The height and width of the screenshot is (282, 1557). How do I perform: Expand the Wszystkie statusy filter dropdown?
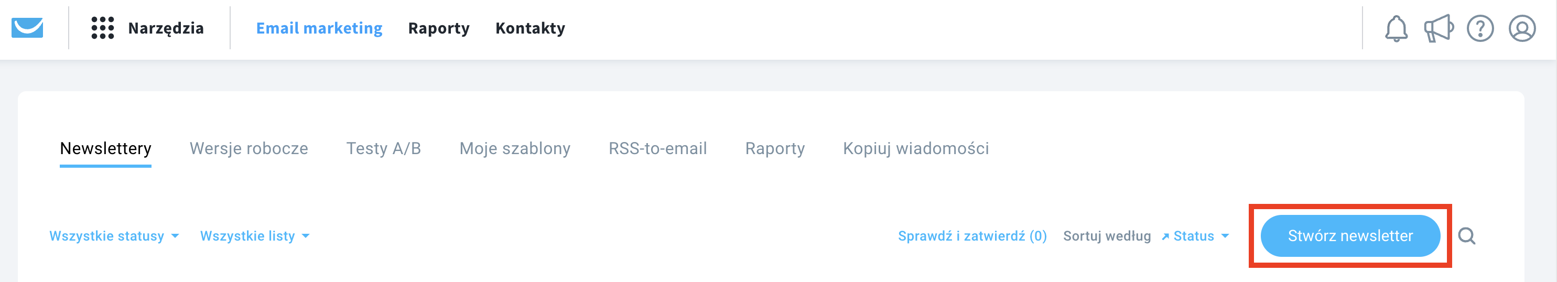tap(114, 236)
